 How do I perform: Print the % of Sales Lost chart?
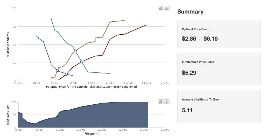(x=161, y=102)
